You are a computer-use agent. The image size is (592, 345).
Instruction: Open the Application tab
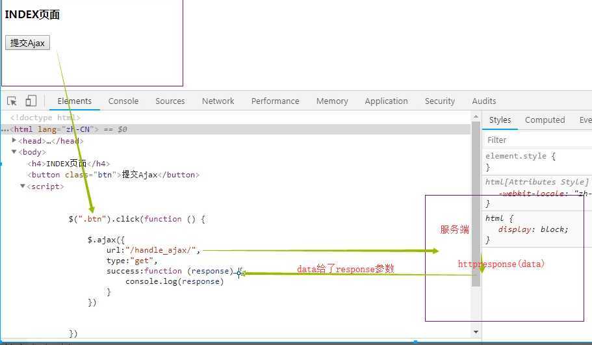386,101
